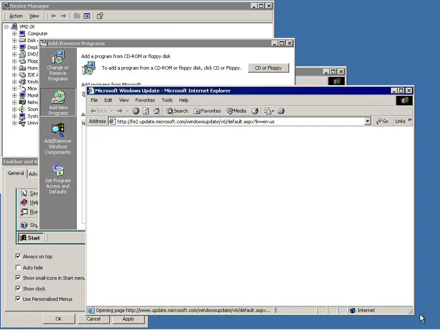Open the Tools menu in Internet Explorer
The image size is (440, 330).
167,100
